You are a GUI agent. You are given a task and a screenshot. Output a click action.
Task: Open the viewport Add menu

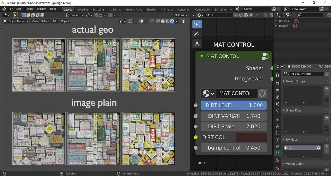(55, 21)
